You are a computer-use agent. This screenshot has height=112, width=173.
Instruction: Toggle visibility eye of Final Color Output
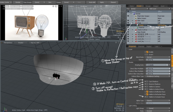point(128,16)
